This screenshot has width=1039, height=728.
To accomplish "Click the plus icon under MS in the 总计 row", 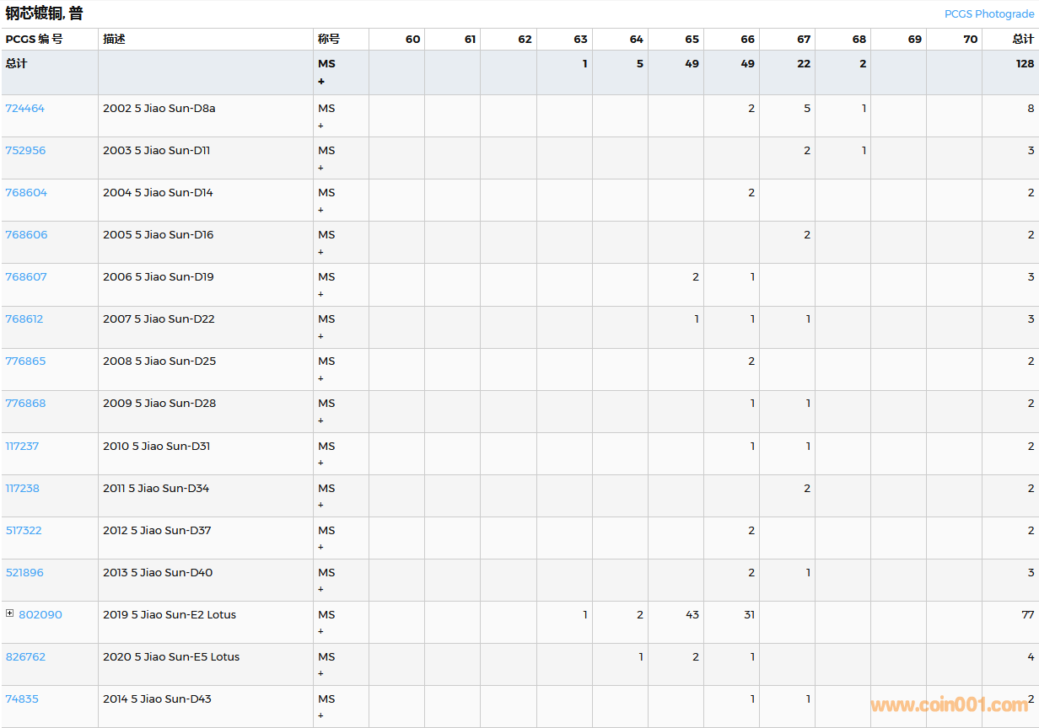I will [x=321, y=82].
